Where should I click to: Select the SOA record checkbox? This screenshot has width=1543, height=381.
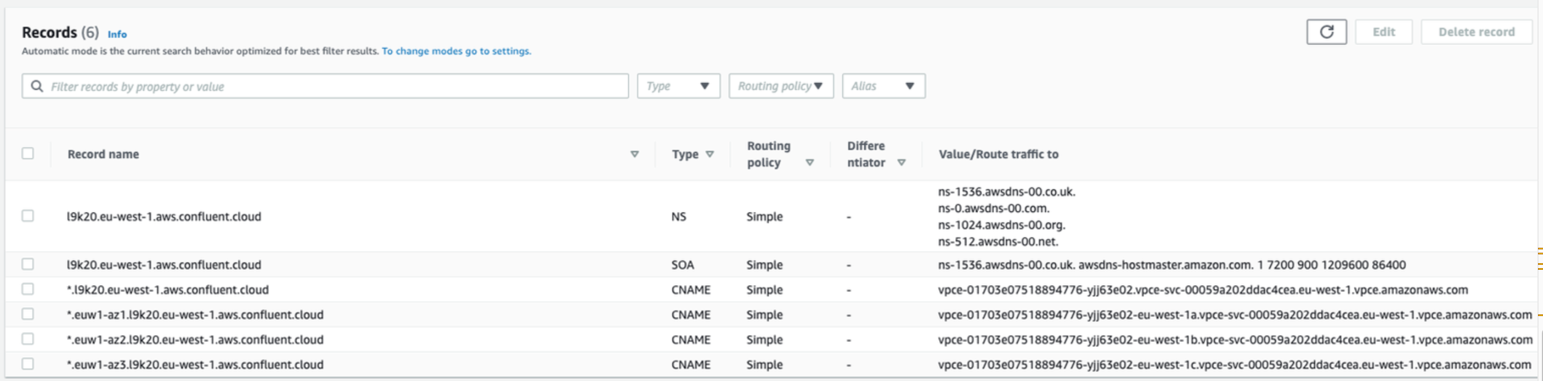[x=28, y=264]
